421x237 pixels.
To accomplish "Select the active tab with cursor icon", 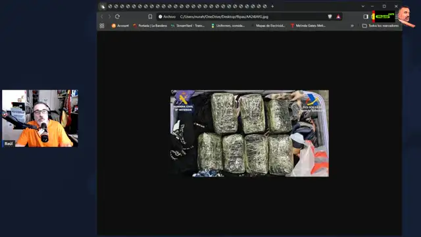I will point(103,6).
